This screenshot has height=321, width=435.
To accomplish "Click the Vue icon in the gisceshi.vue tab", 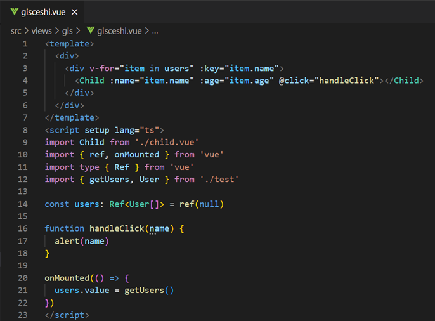I will point(12,12).
